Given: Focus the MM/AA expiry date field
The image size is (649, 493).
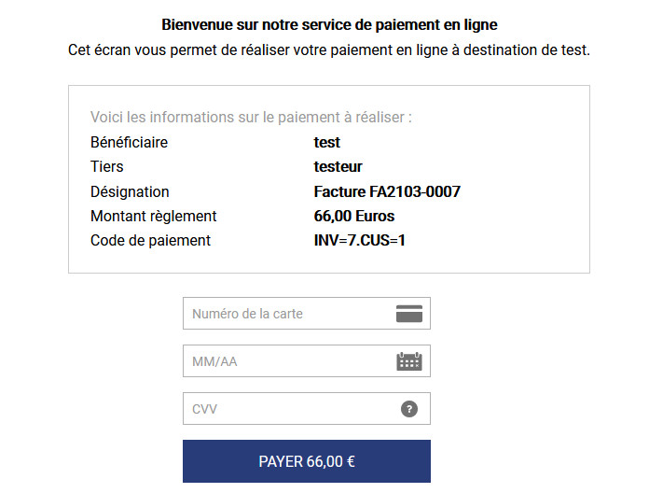Looking at the screenshot, I should pyautogui.click(x=289, y=361).
